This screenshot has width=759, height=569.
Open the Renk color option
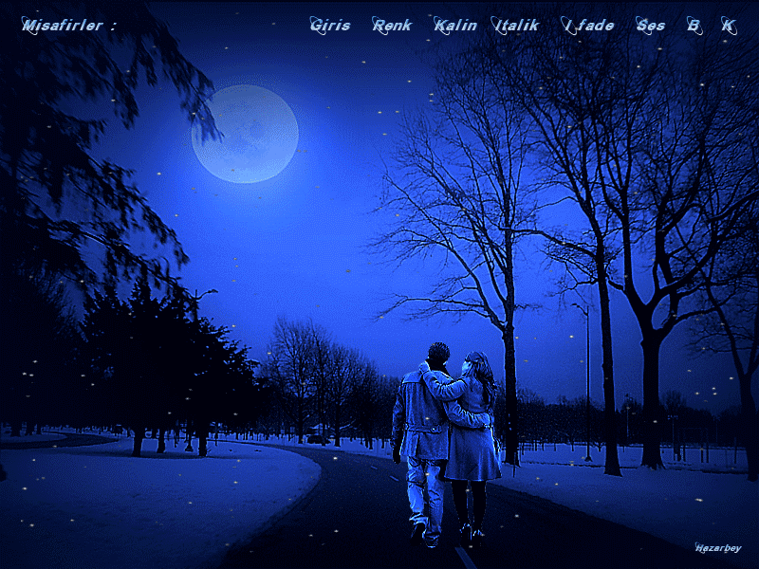[392, 26]
